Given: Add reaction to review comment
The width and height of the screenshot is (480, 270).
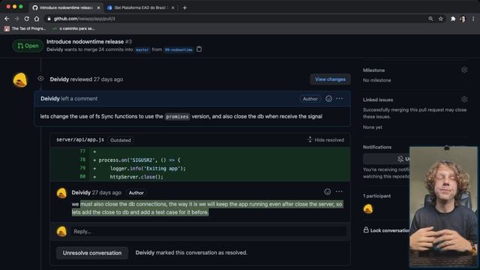Looking at the screenshot, I should tap(328, 98).
